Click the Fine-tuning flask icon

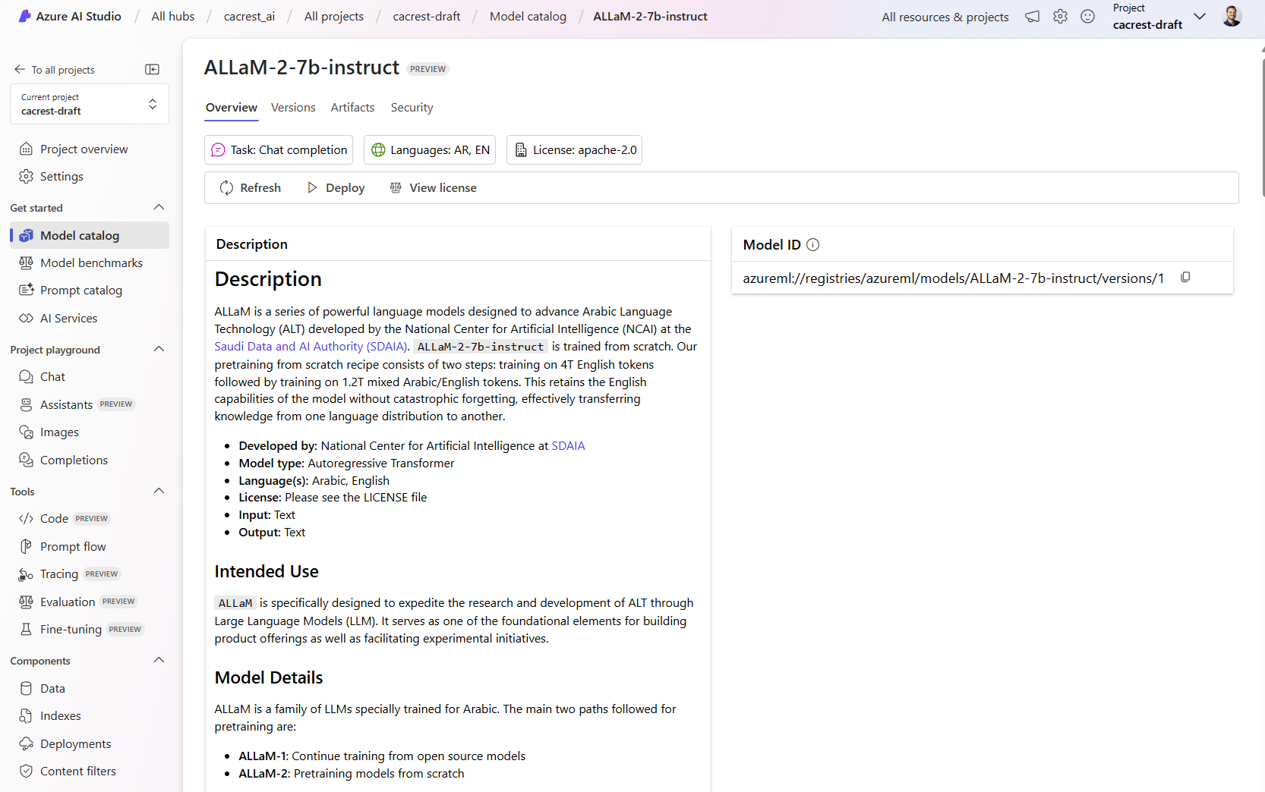tap(26, 630)
